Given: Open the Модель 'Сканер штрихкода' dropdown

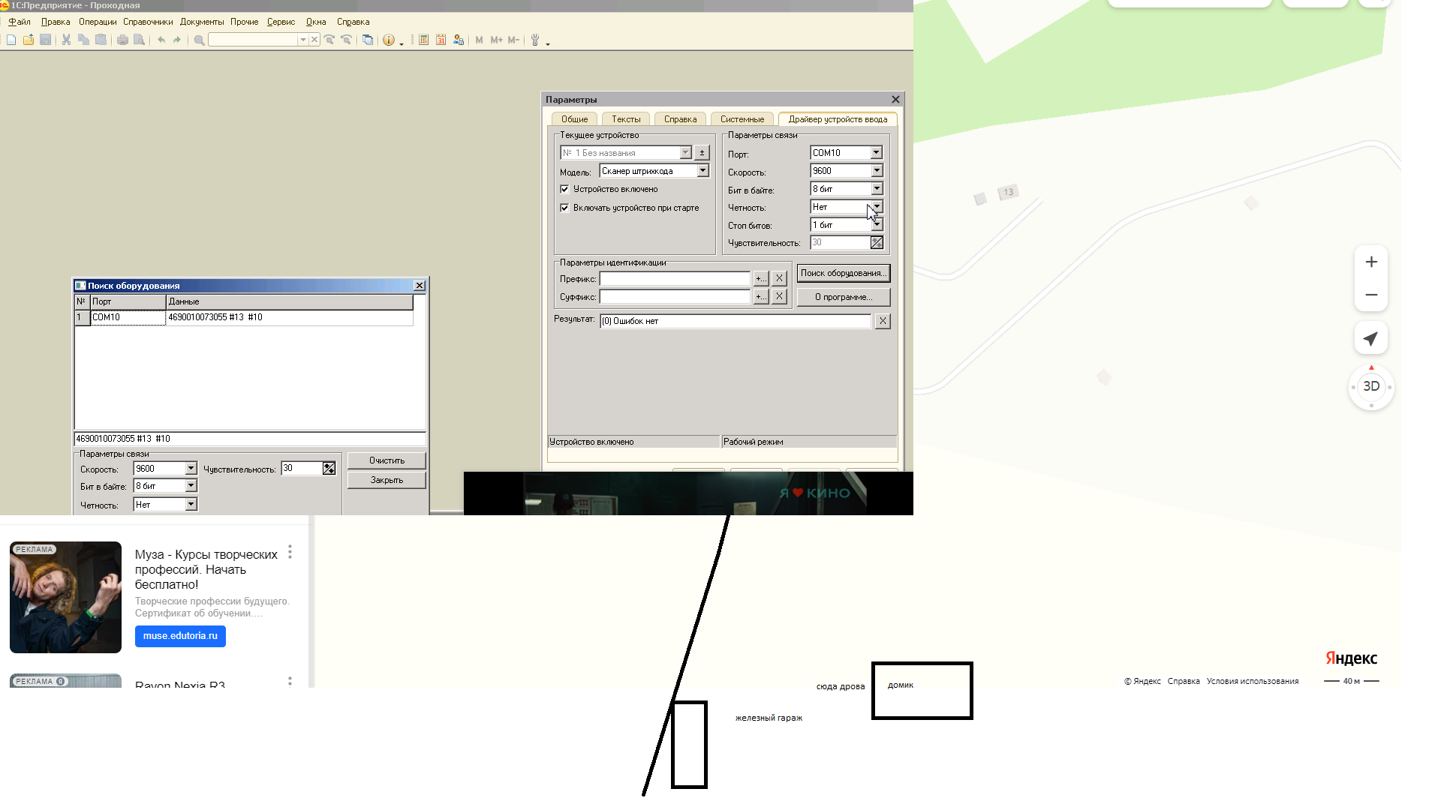Looking at the screenshot, I should click(702, 171).
